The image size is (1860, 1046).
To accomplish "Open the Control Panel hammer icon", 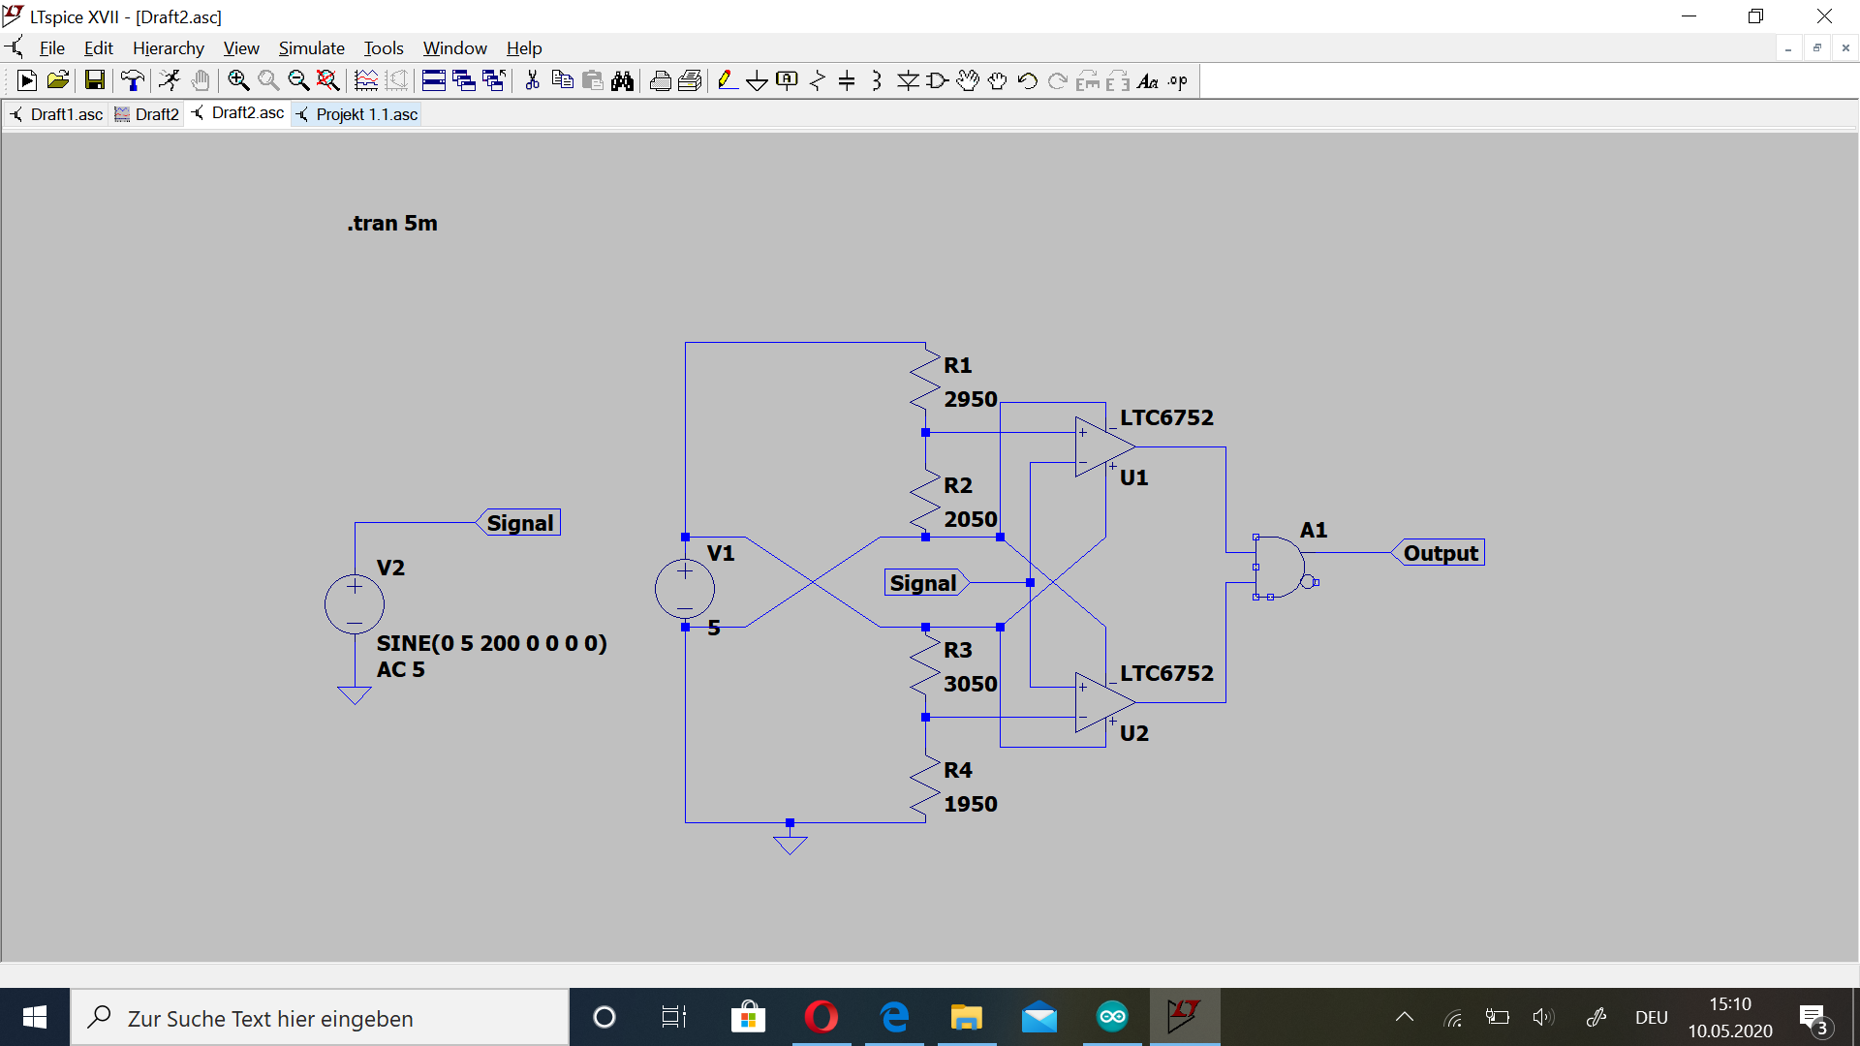I will pyautogui.click(x=132, y=81).
